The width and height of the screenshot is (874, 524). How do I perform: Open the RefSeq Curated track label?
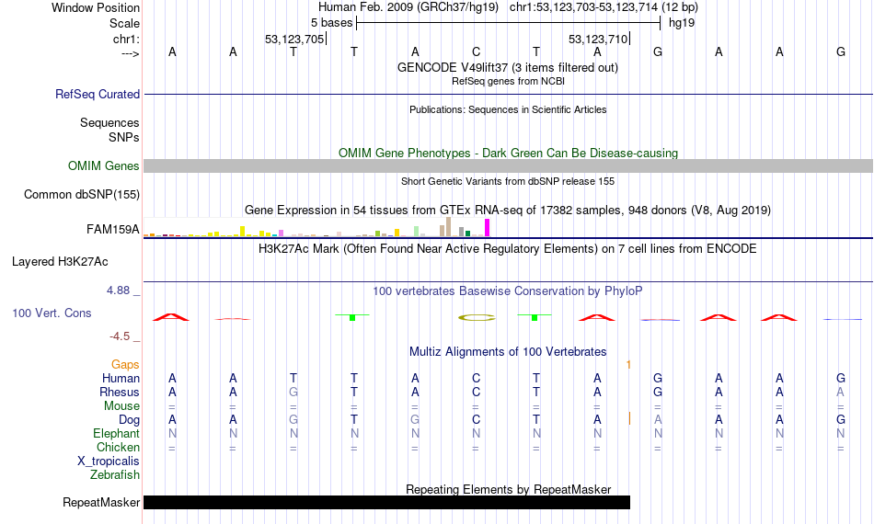(x=97, y=94)
